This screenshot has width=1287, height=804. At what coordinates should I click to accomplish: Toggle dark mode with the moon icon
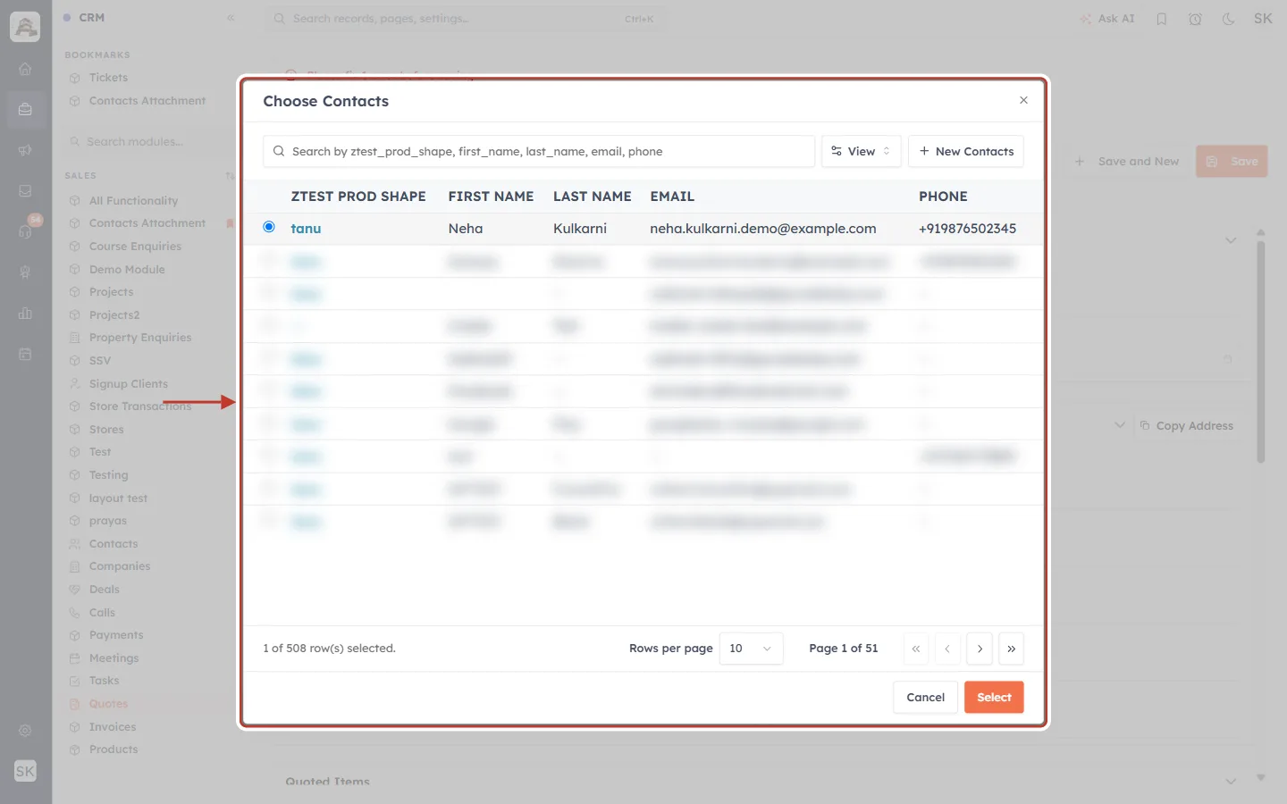(x=1229, y=19)
